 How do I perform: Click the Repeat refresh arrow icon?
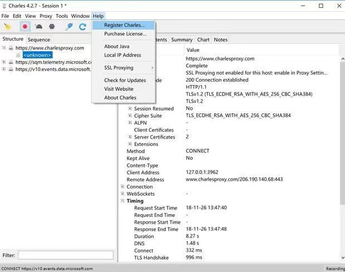(x=82, y=27)
